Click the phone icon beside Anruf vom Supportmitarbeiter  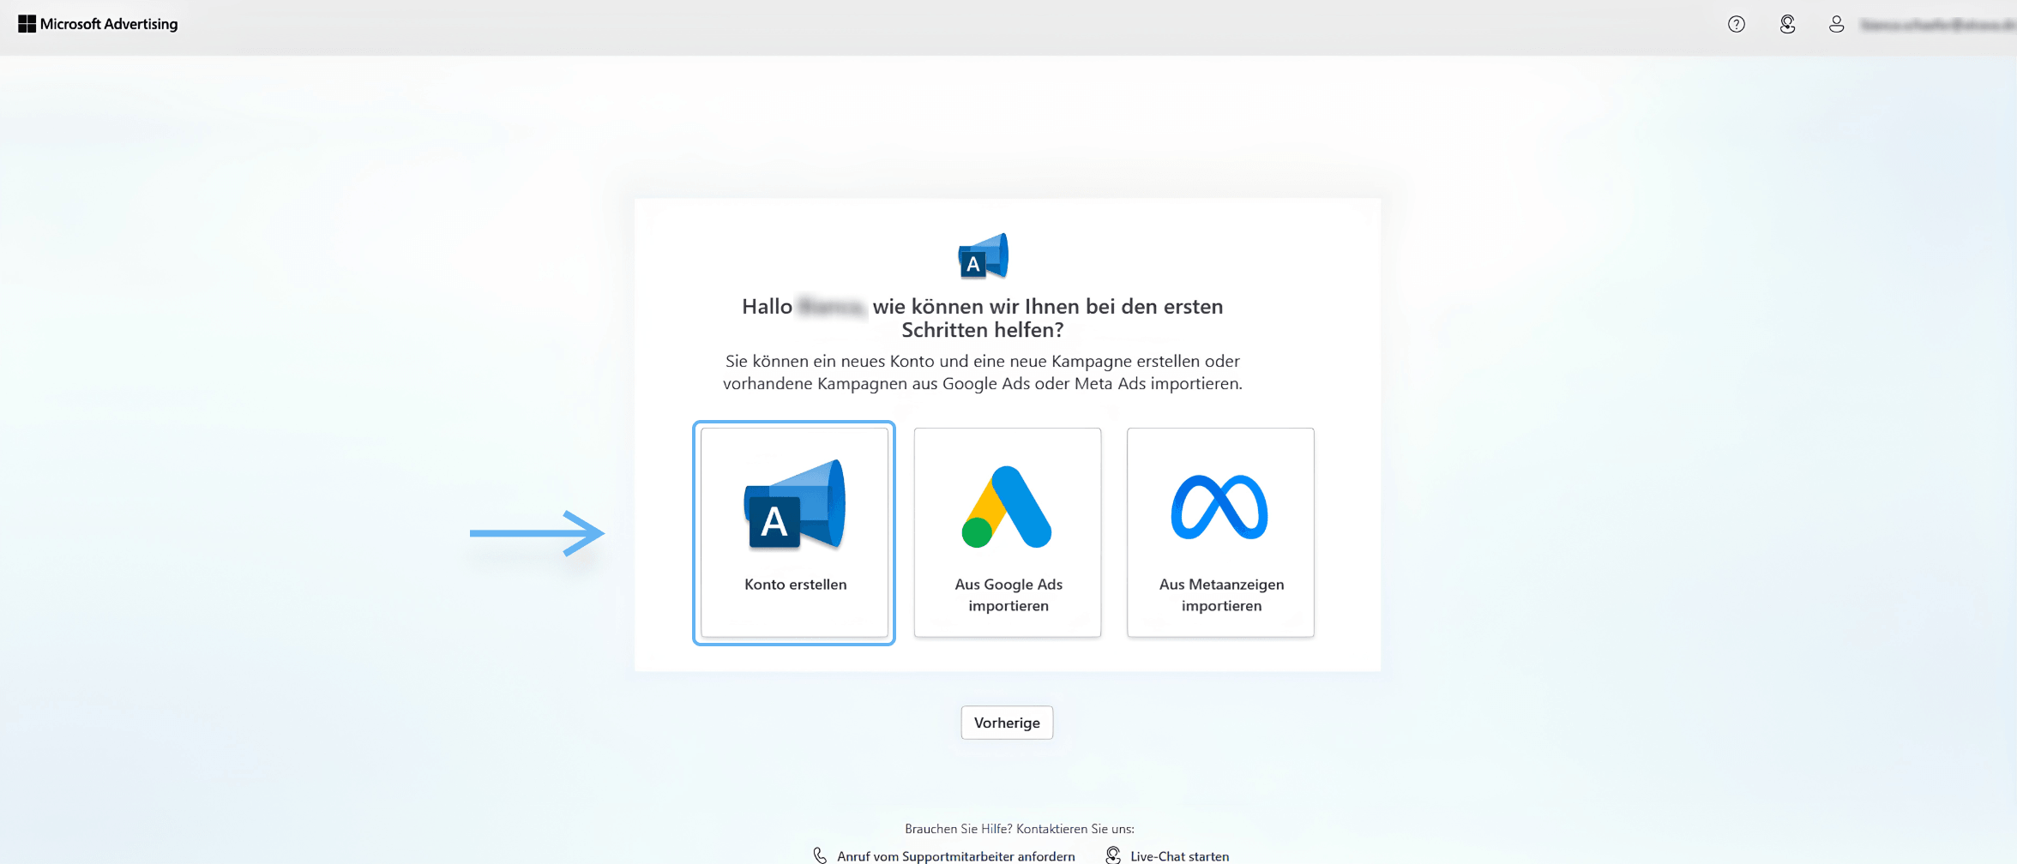coord(820,855)
